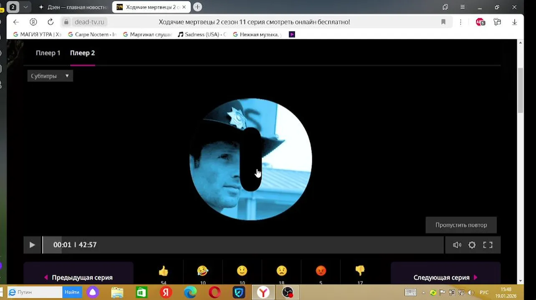
Task: Open the bookmarks collection icon in title bar
Action: point(445,7)
